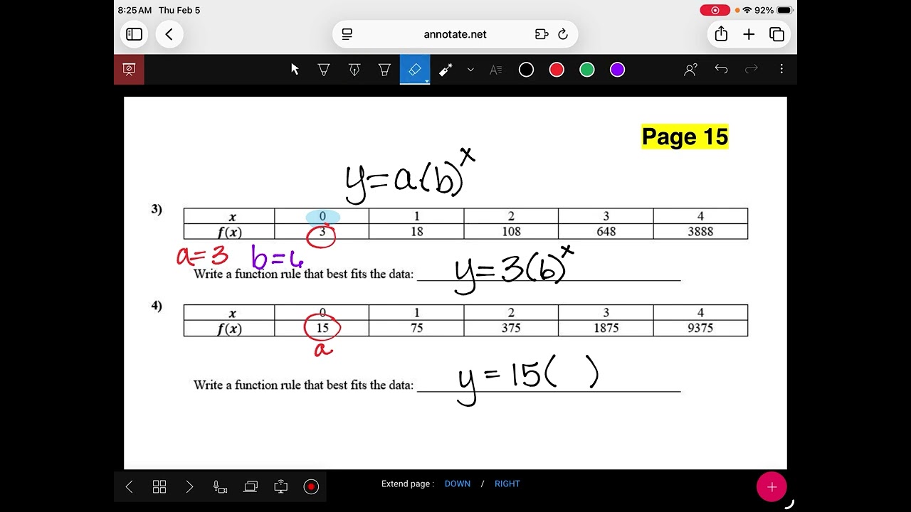Viewport: 911px width, 512px height.
Task: Click the 9375 table cell
Action: click(700, 328)
